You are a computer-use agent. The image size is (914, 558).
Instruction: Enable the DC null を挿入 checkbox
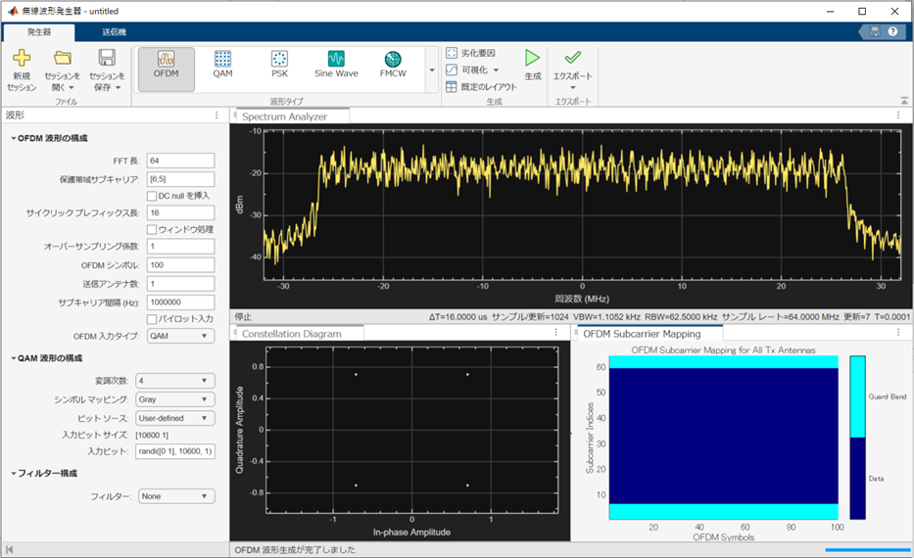[x=152, y=195]
